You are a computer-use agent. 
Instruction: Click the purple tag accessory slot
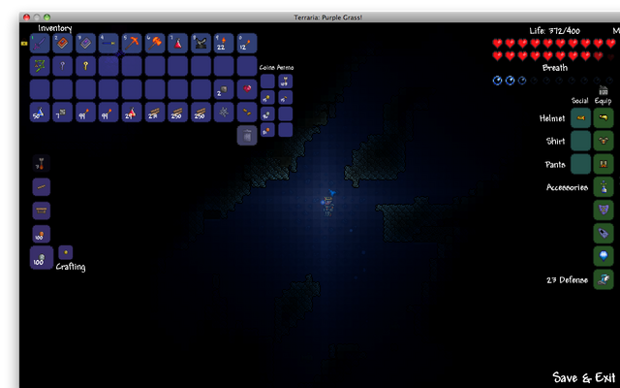tap(604, 233)
